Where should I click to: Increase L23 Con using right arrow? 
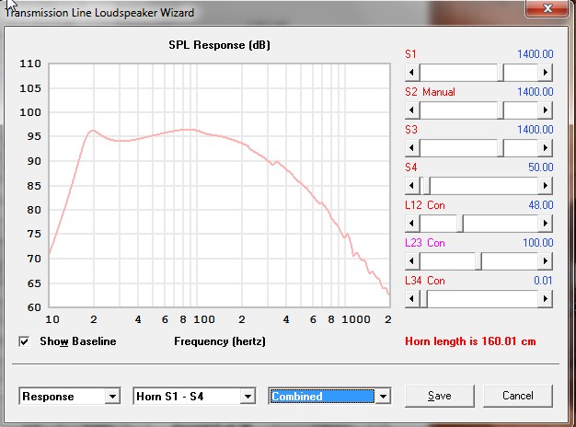[x=546, y=261]
